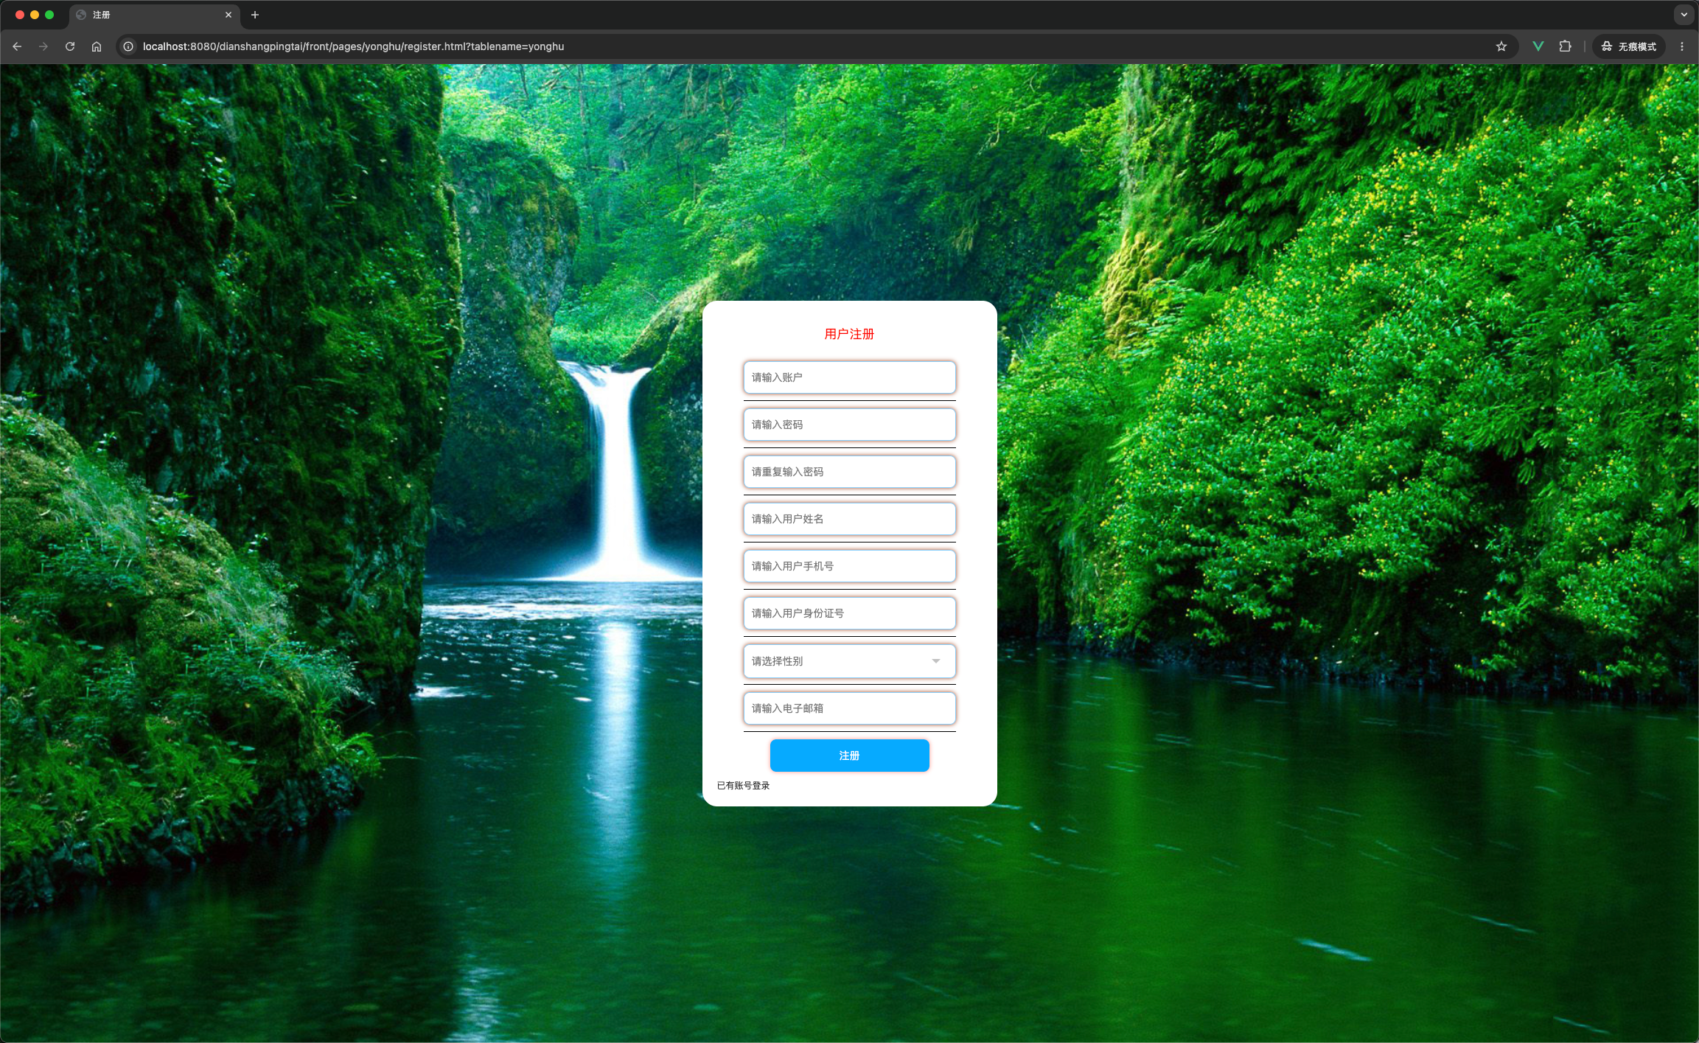
Task: Focus the 请输入密码 password field
Action: 849,425
